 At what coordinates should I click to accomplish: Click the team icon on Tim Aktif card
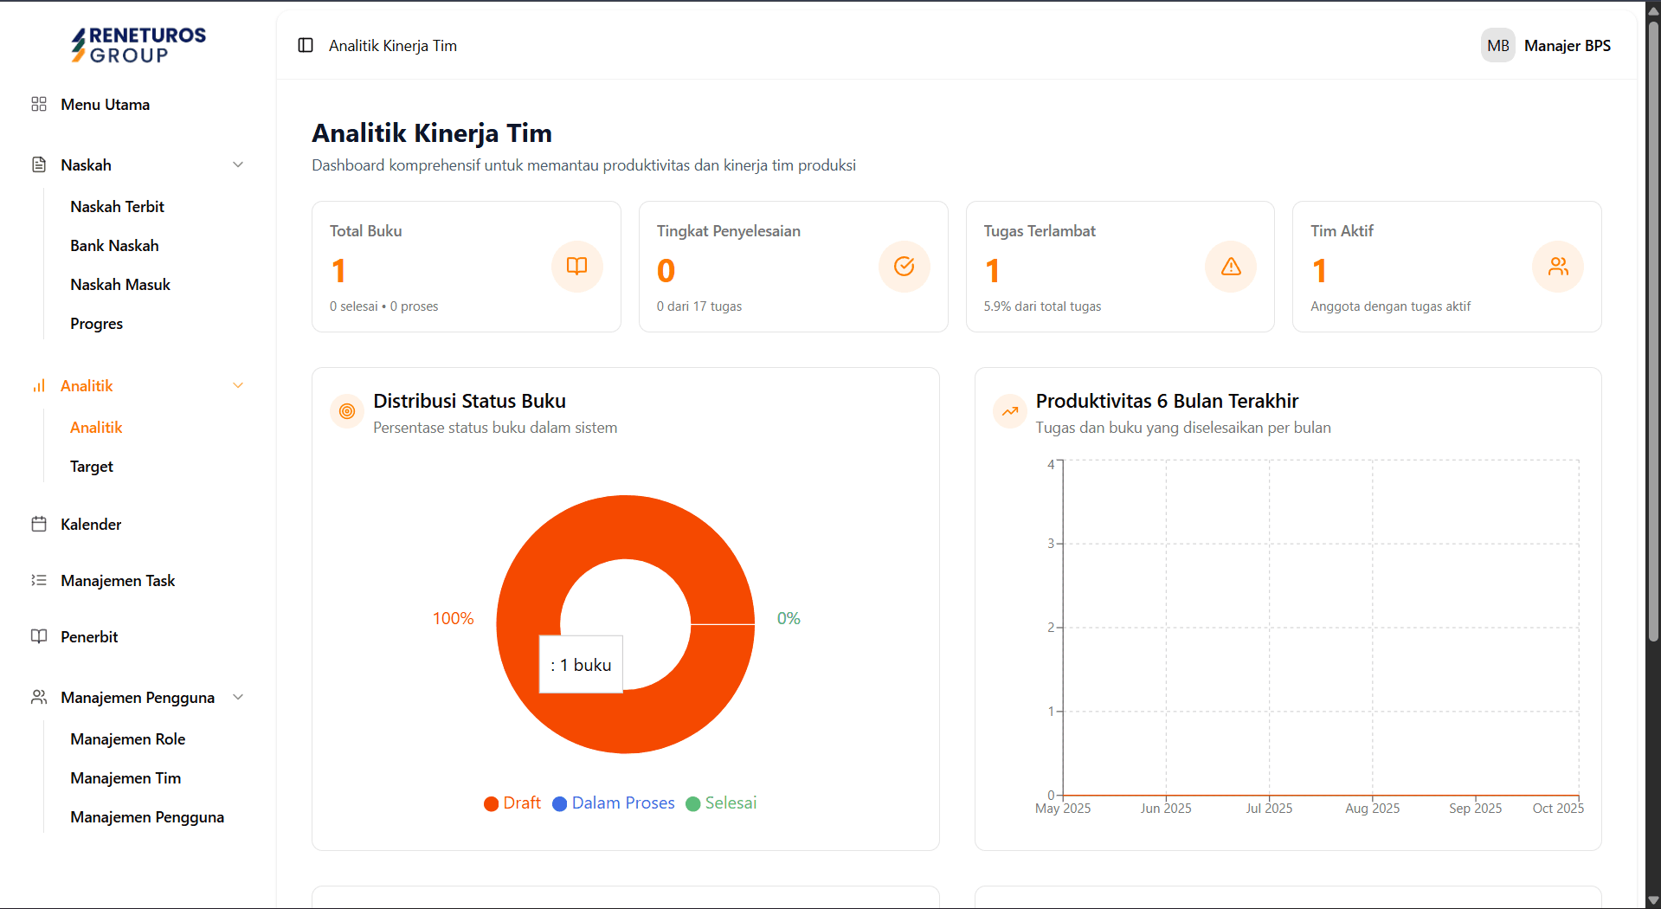(x=1557, y=266)
